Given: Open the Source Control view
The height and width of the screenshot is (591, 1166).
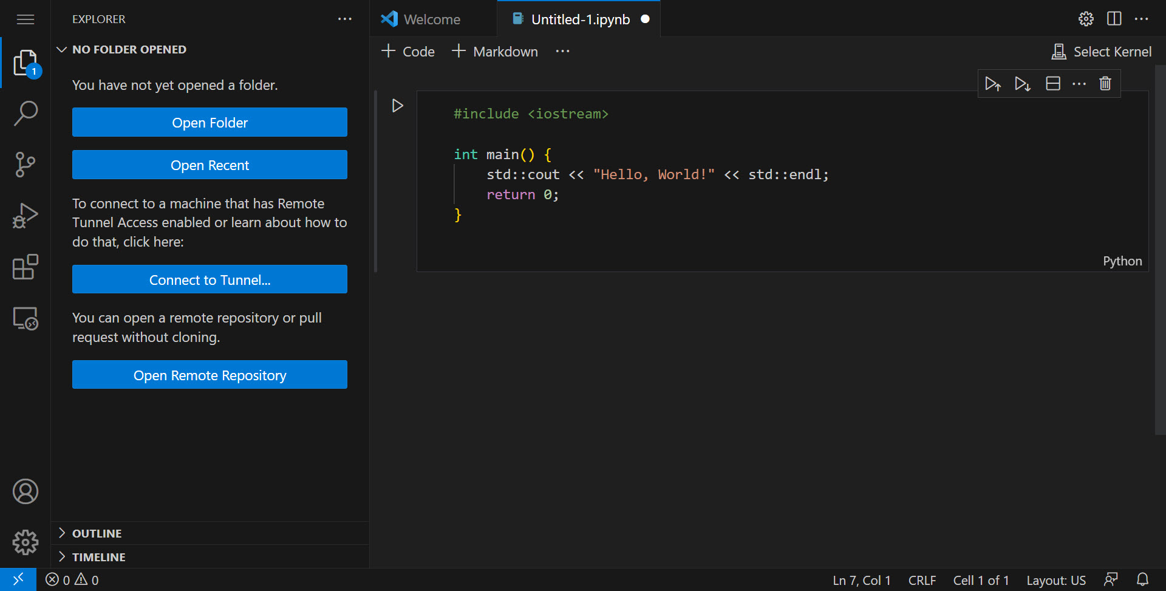Looking at the screenshot, I should 26,165.
